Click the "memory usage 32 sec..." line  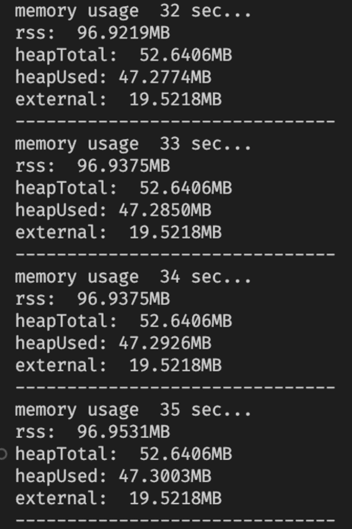coord(133,11)
